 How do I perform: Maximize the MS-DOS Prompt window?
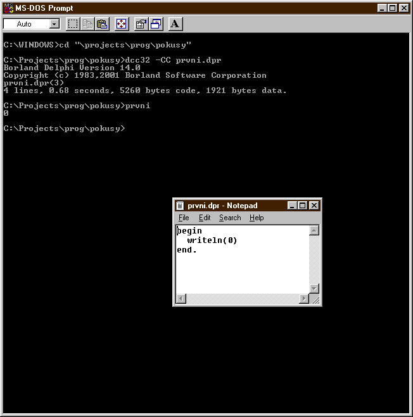(x=393, y=8)
